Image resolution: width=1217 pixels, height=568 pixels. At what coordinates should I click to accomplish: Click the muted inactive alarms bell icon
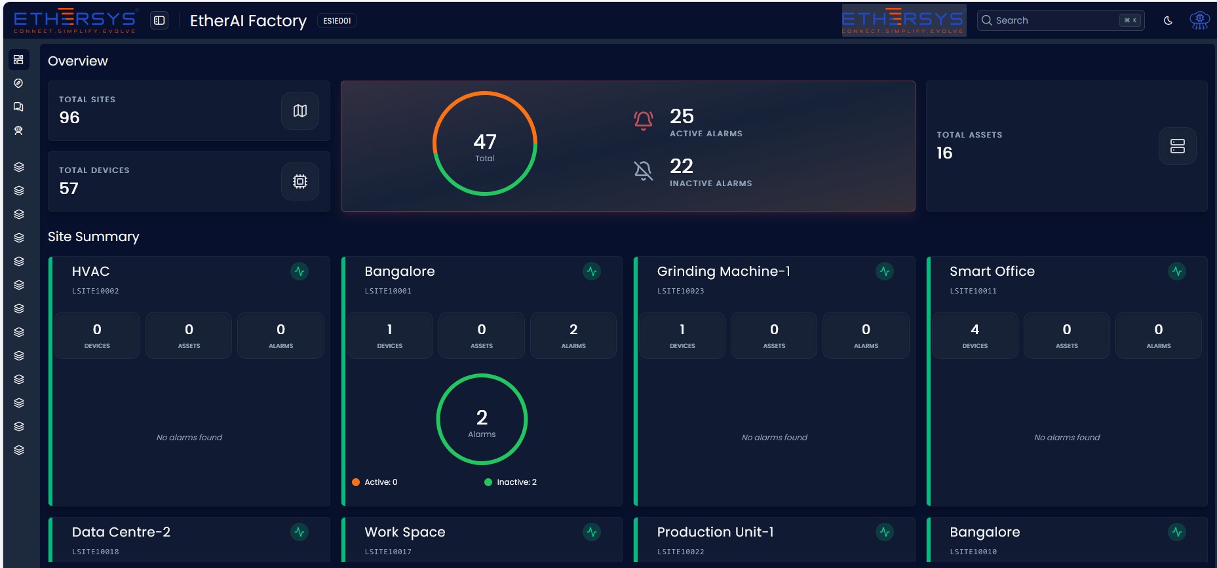(x=644, y=170)
